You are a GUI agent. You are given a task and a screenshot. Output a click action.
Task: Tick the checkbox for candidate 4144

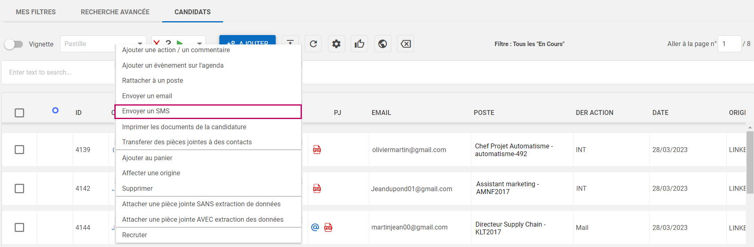(x=19, y=227)
